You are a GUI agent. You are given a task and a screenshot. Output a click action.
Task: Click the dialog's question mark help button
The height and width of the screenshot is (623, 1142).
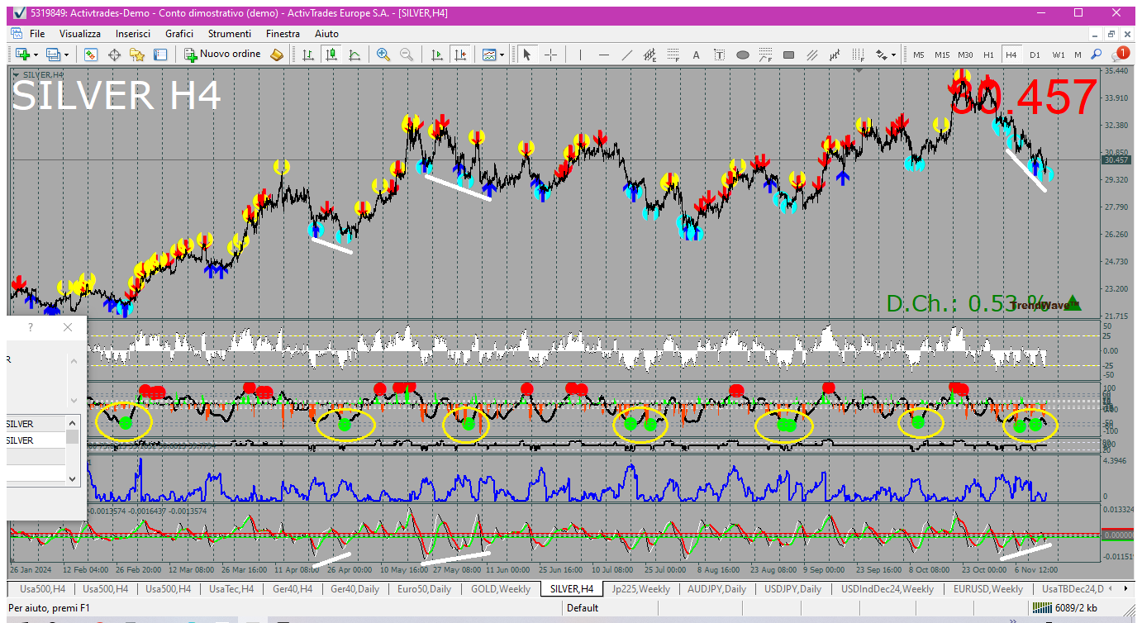pos(31,328)
